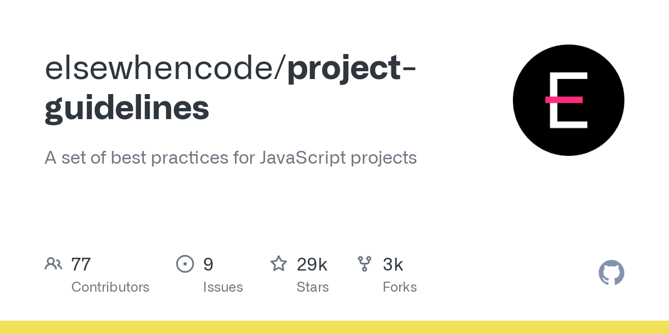Viewport: 669px width, 334px height.
Task: Open the Forks label
Action: (x=400, y=287)
